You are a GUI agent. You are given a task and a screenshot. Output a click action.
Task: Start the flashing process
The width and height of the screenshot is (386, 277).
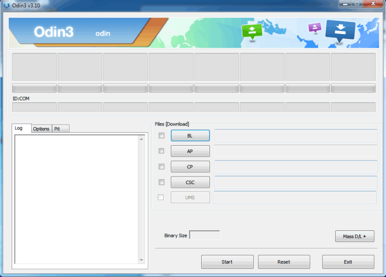[x=227, y=262]
